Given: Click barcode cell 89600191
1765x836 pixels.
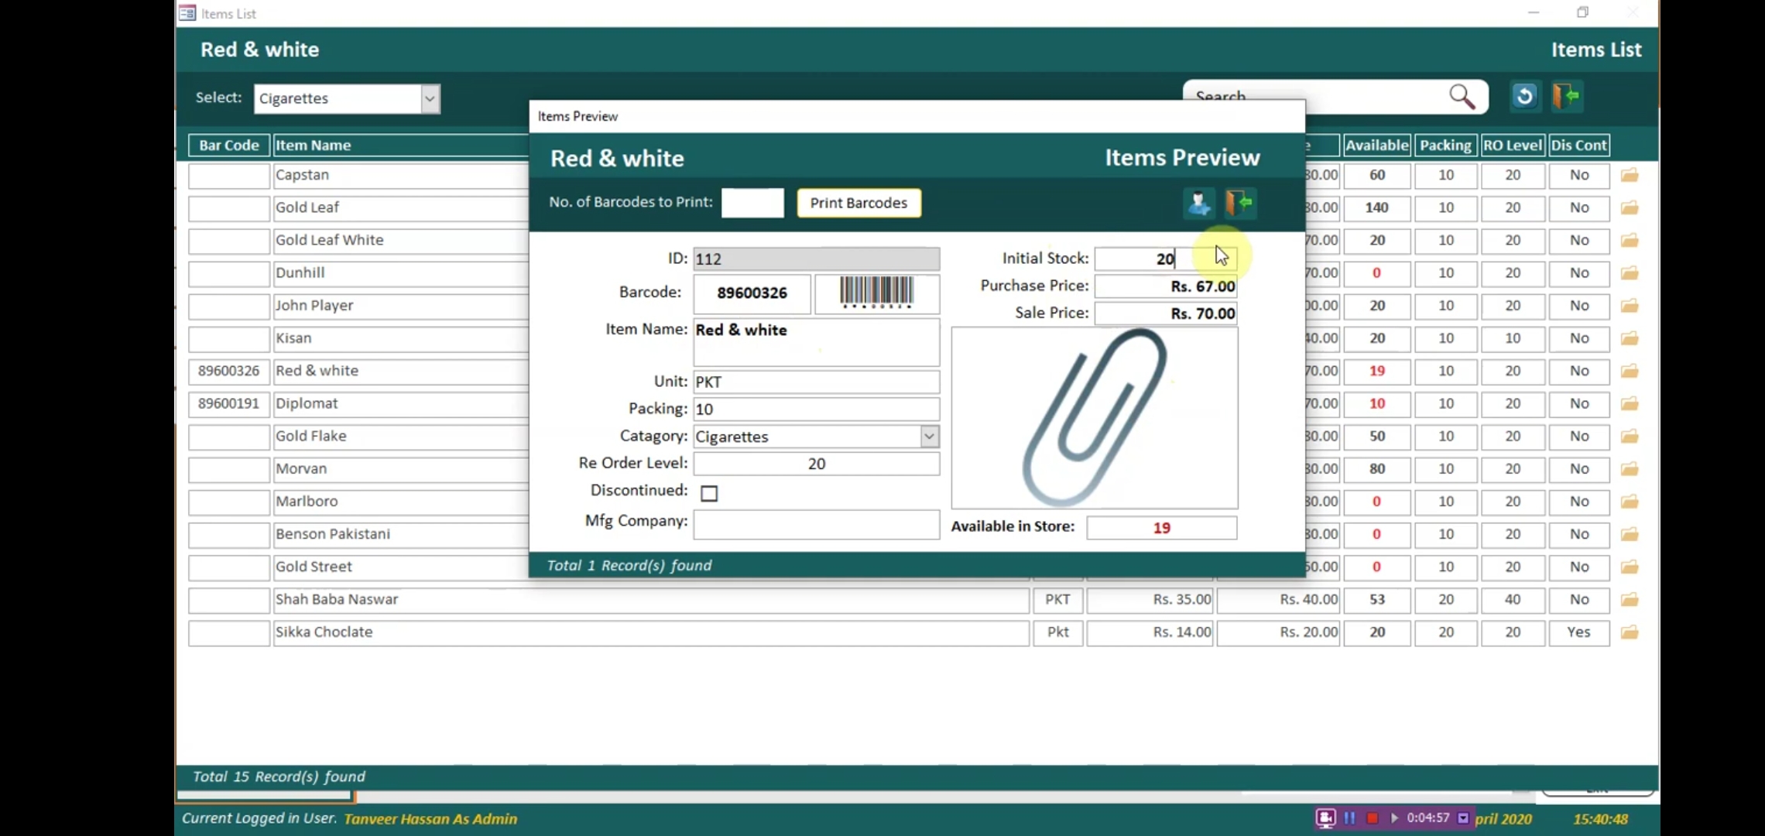Looking at the screenshot, I should pos(228,403).
